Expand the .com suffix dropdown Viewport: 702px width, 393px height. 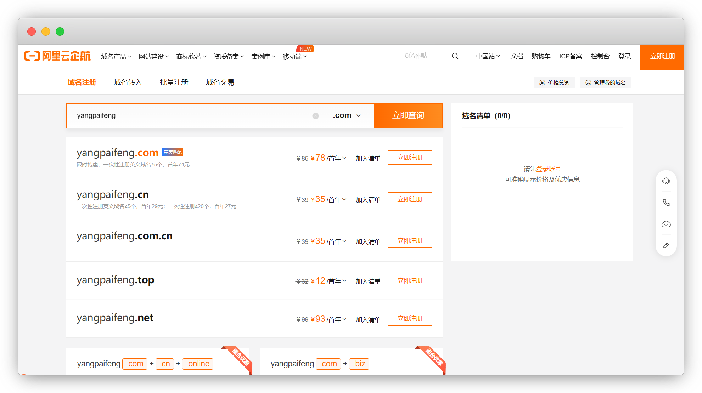[x=347, y=116]
